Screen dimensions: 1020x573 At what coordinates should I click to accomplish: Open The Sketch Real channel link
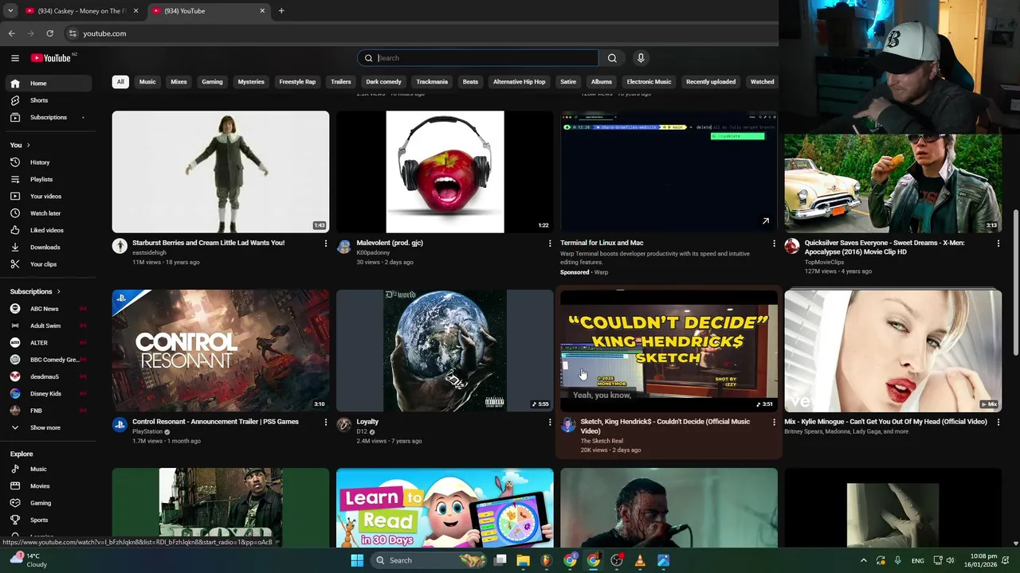click(602, 441)
